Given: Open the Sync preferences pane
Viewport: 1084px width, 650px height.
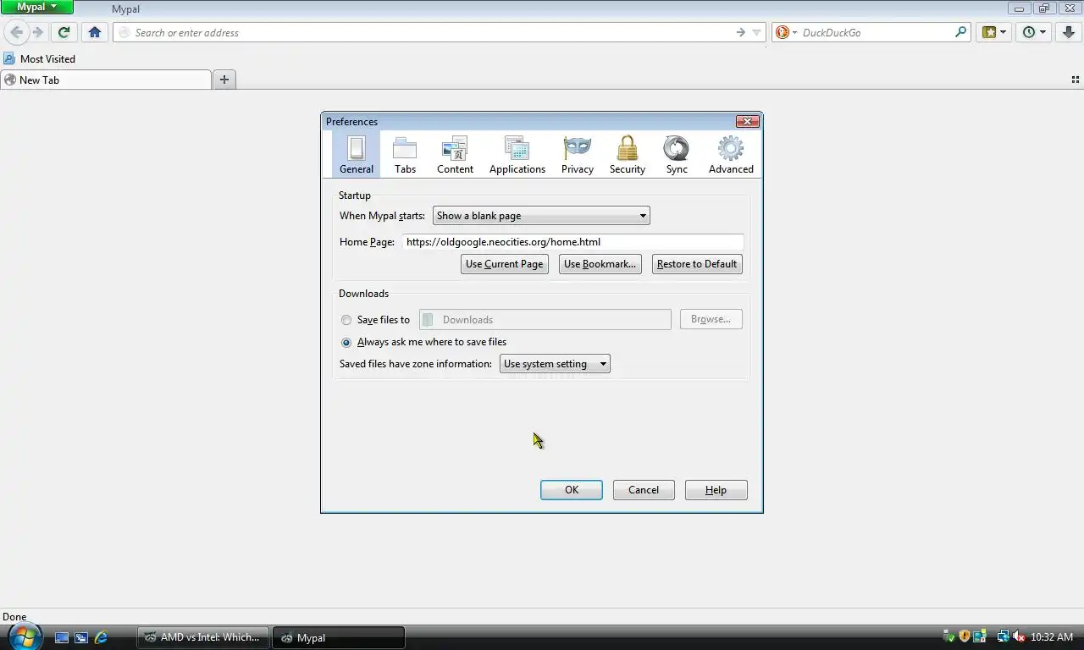Looking at the screenshot, I should tap(677, 154).
